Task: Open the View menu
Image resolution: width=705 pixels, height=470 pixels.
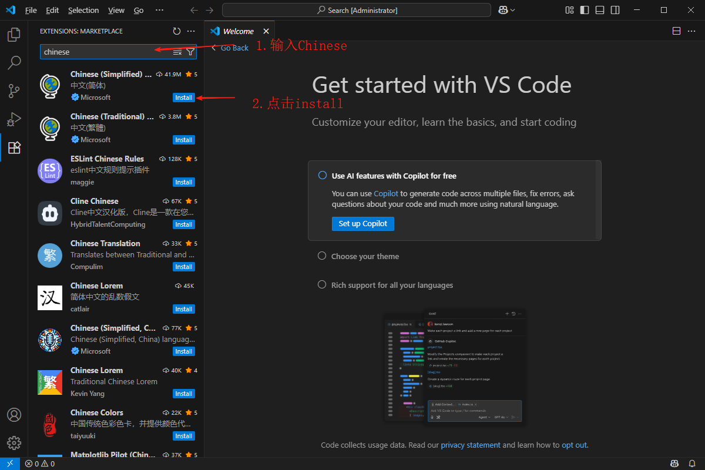Action: pos(116,10)
